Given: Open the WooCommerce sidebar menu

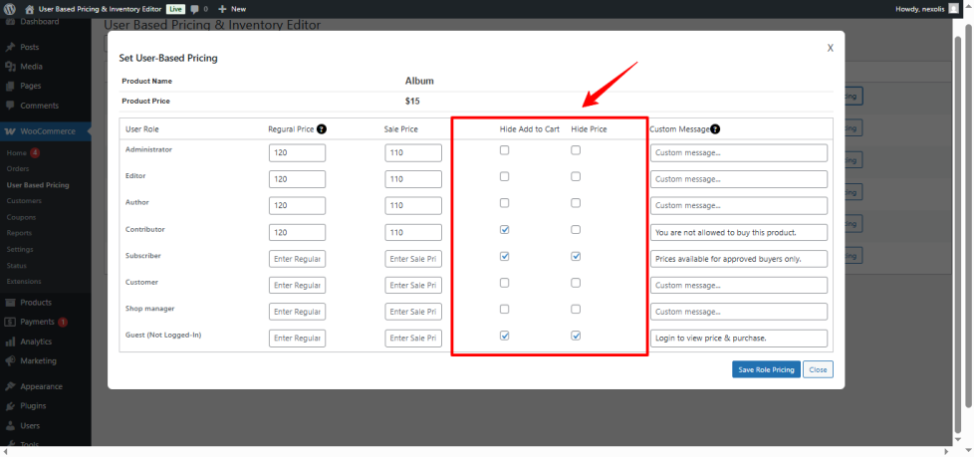Looking at the screenshot, I should coord(46,131).
